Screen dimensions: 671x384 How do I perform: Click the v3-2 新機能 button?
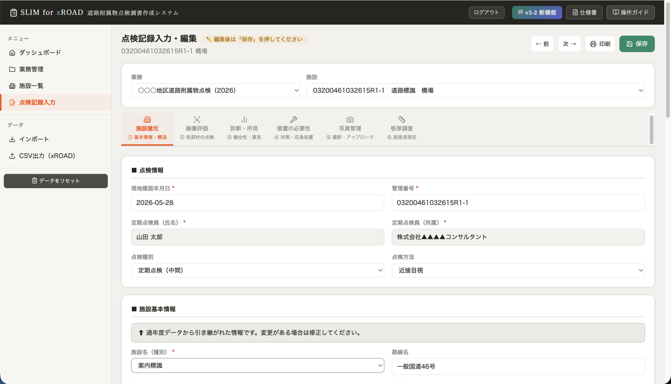tap(537, 13)
